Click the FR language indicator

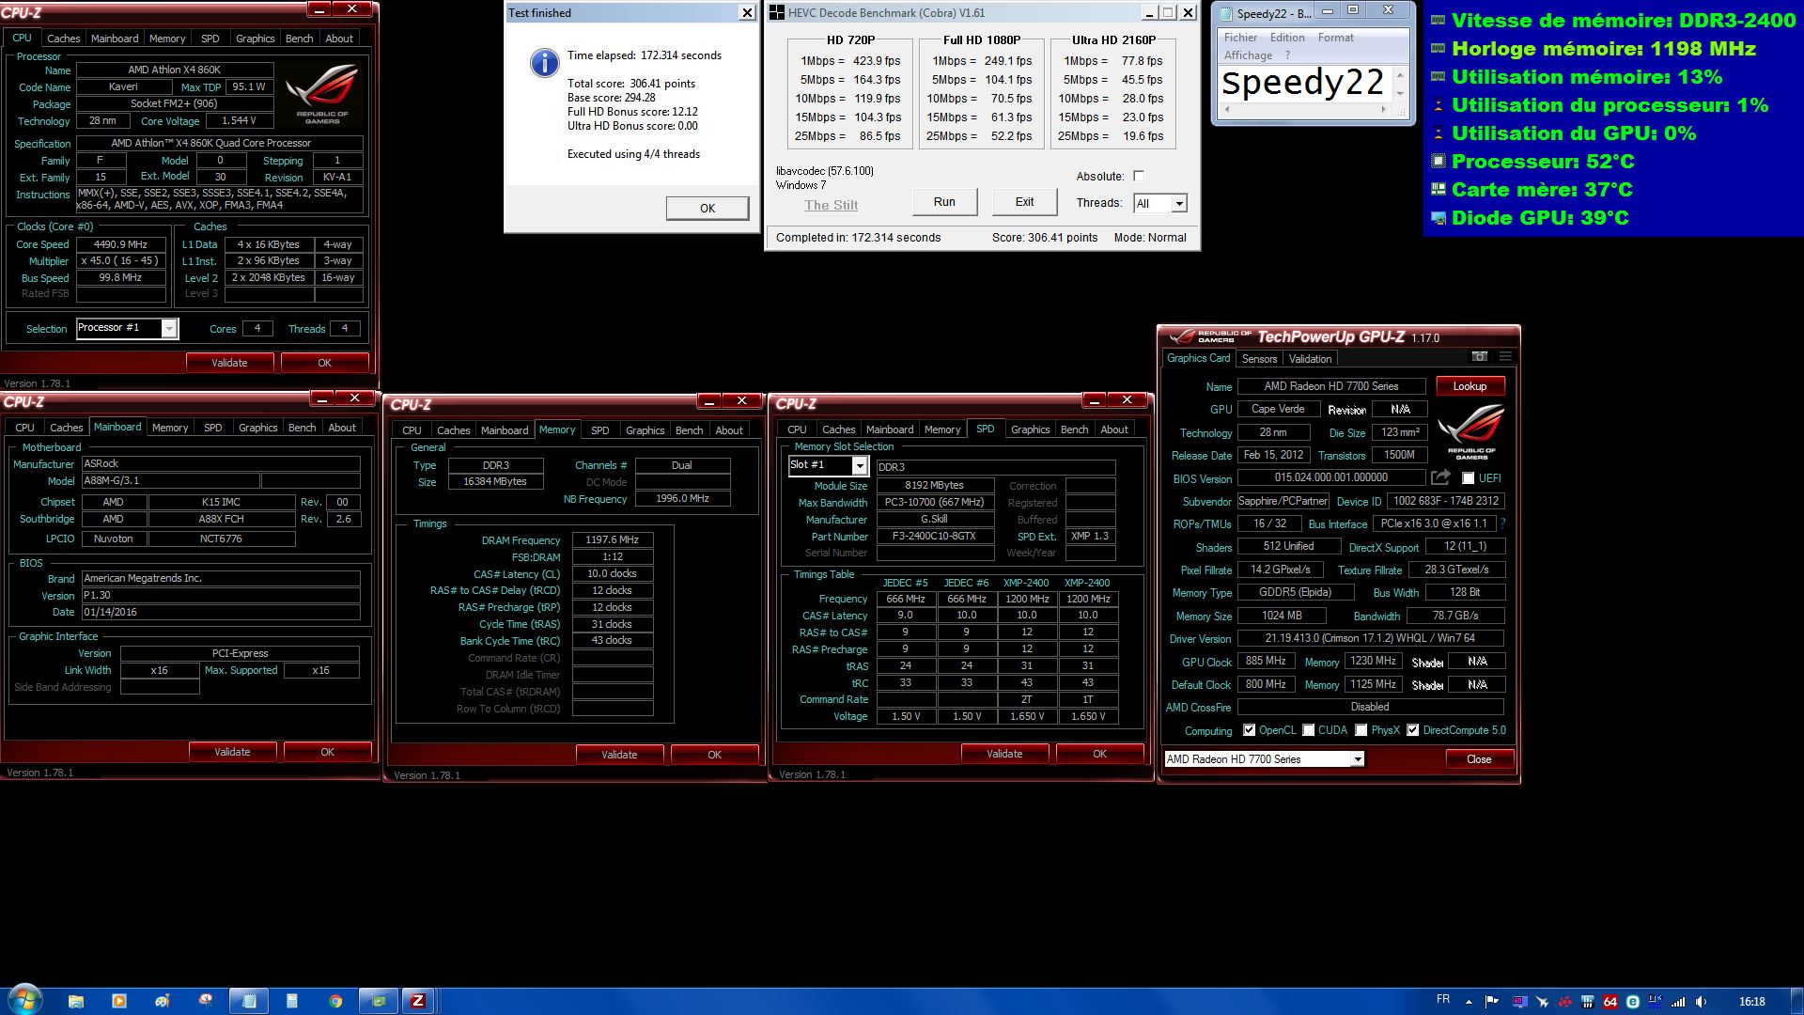[1443, 999]
